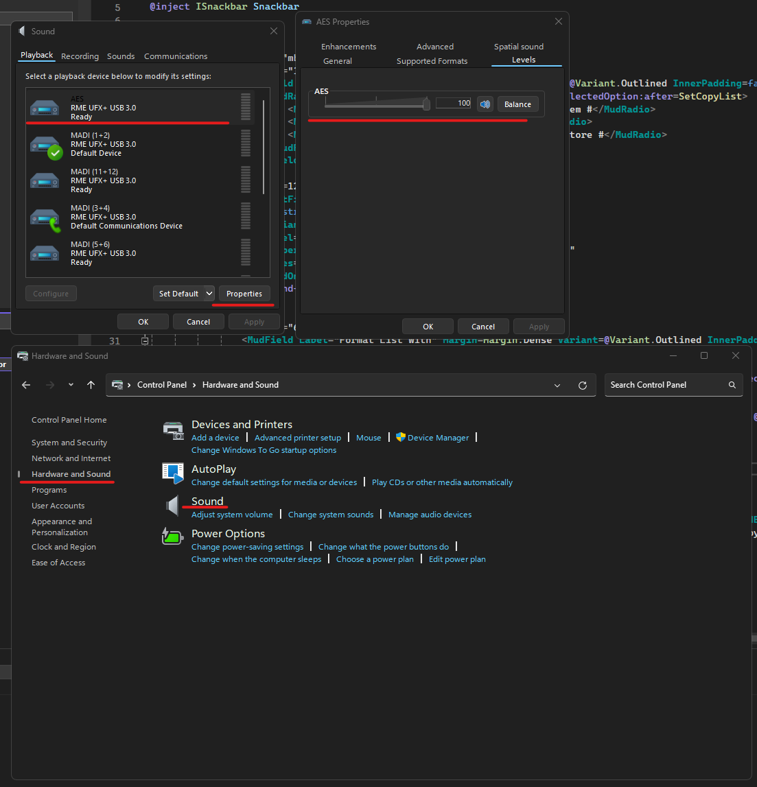This screenshot has height=787, width=757.
Task: Open the Spatial sound tab
Action: 518,47
